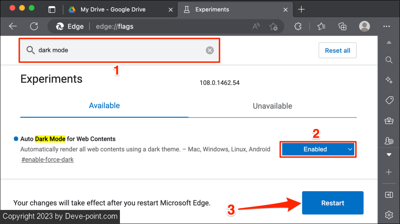Click the sidebar search magnifier icon

tap(389, 60)
